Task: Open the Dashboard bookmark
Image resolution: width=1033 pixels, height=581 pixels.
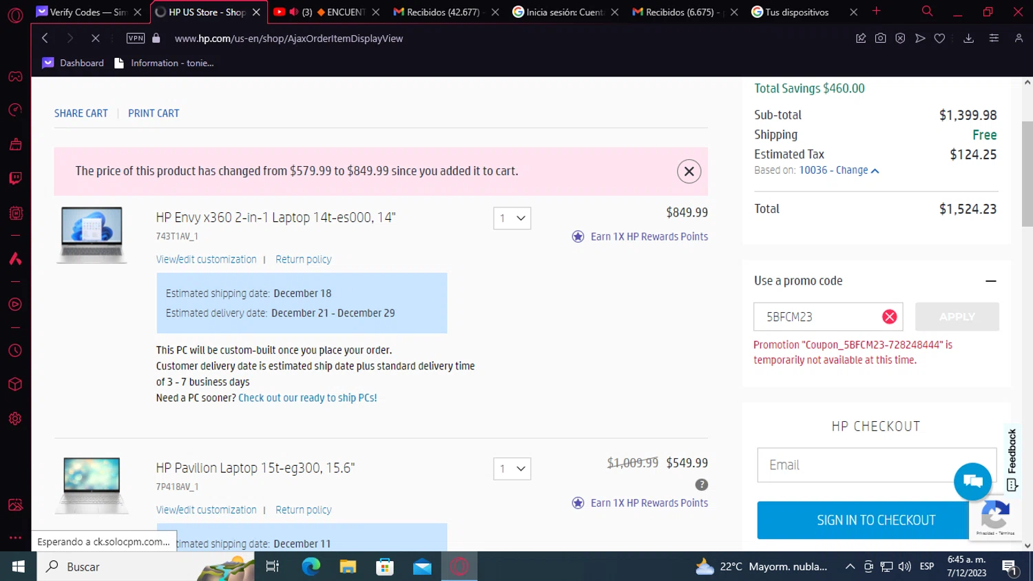Action: (73, 63)
